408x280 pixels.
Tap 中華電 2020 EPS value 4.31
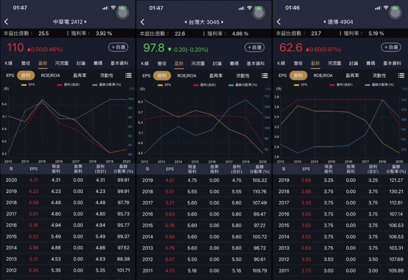click(x=34, y=179)
